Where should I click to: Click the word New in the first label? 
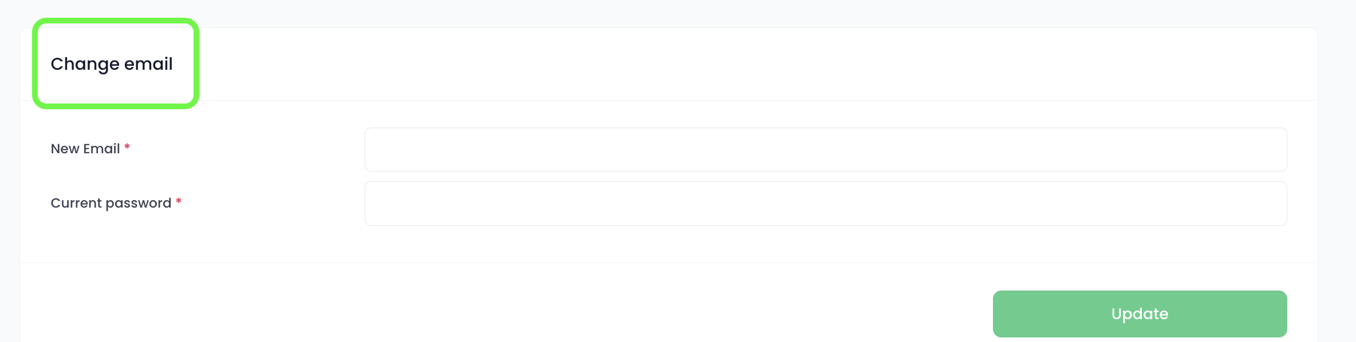tap(65, 149)
